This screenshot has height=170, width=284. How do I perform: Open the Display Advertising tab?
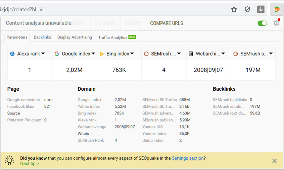click(x=75, y=37)
